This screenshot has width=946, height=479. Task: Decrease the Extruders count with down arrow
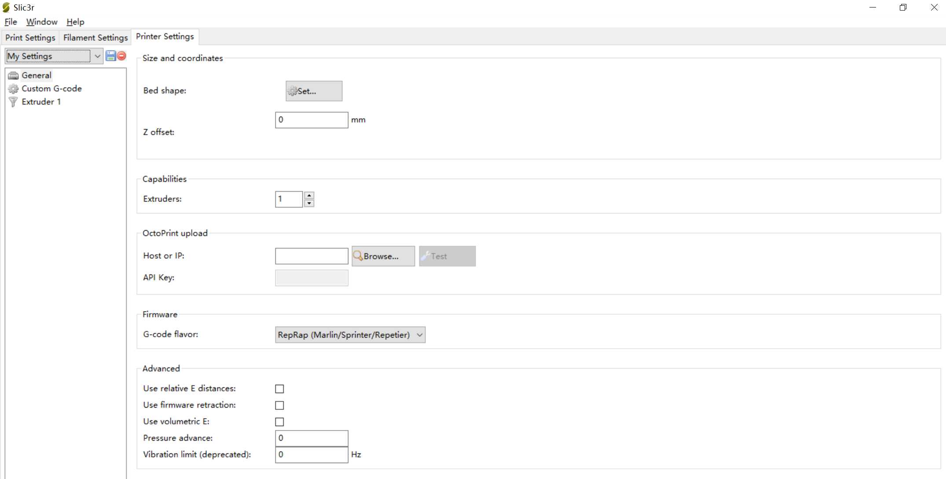[x=309, y=203]
